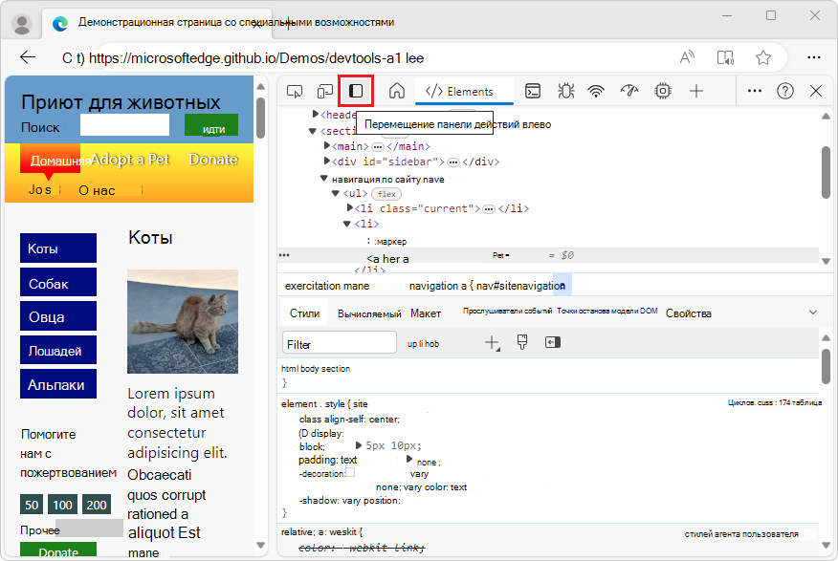This screenshot has height=561, width=838.
Task: Click the Read aloud icon in address bar
Action: click(x=687, y=57)
